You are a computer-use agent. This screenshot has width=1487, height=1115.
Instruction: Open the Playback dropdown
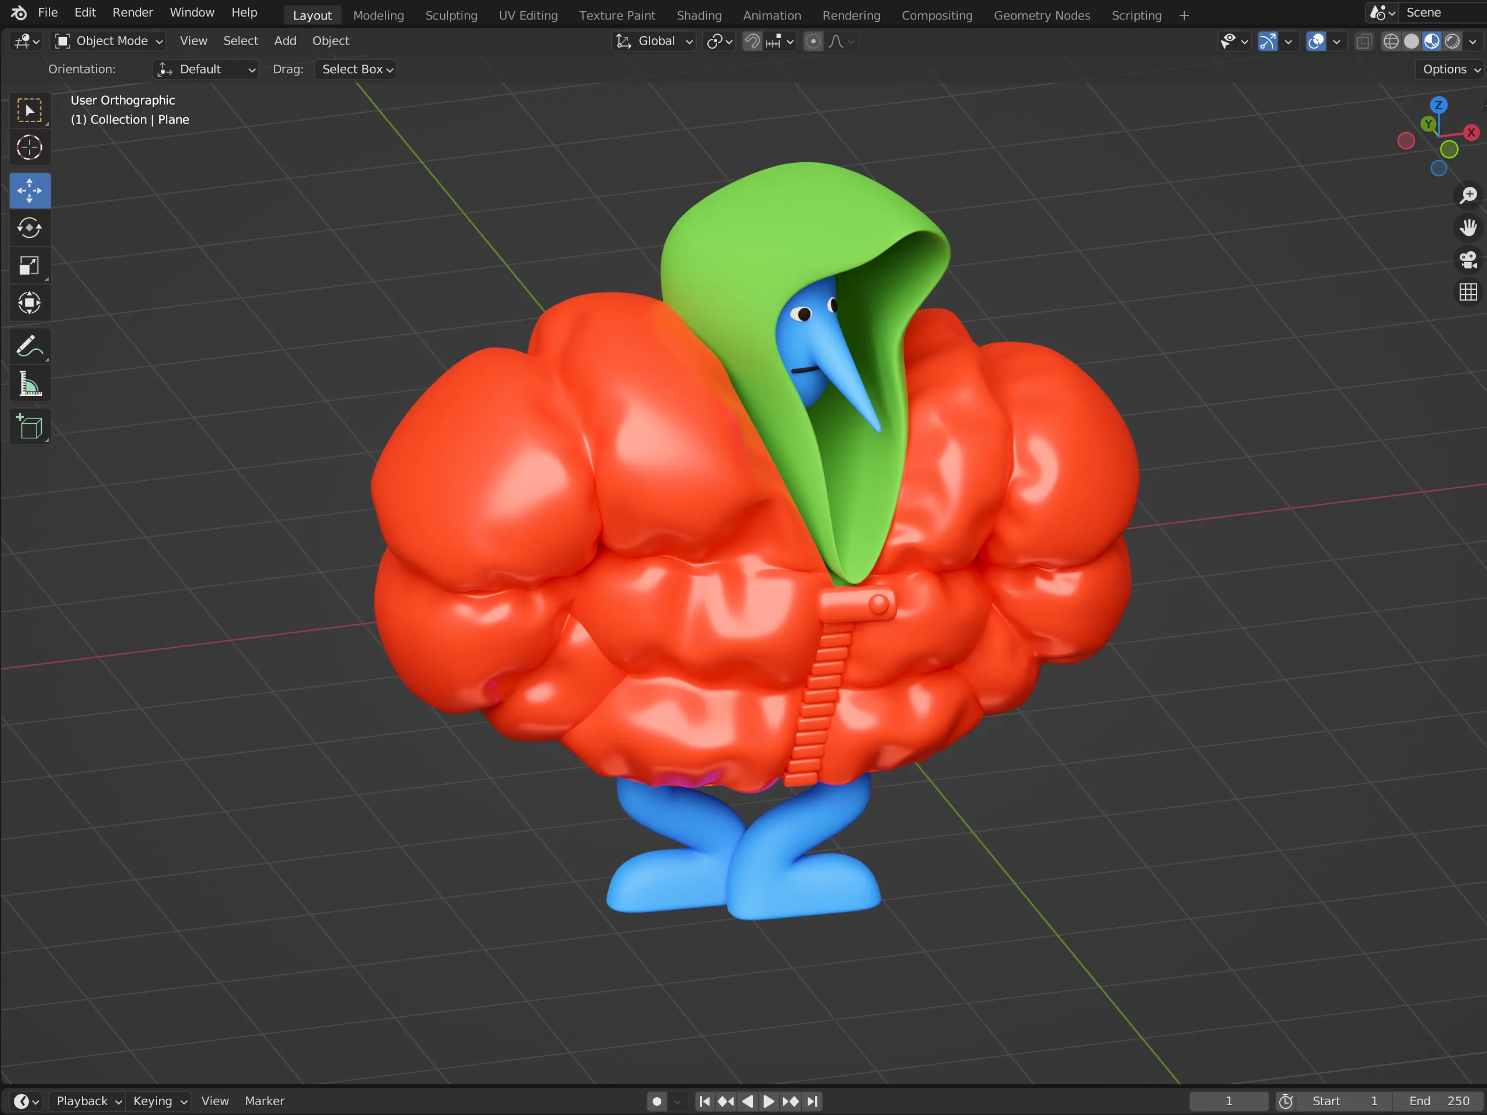pyautogui.click(x=88, y=1101)
